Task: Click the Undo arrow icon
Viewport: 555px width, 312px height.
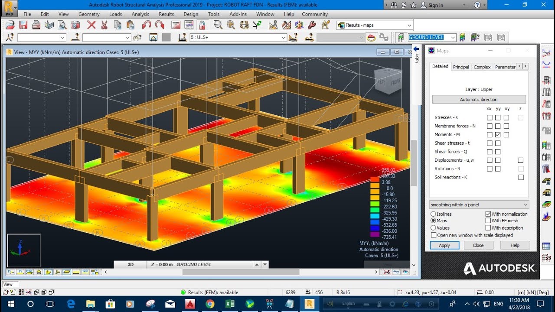Action: point(147,25)
